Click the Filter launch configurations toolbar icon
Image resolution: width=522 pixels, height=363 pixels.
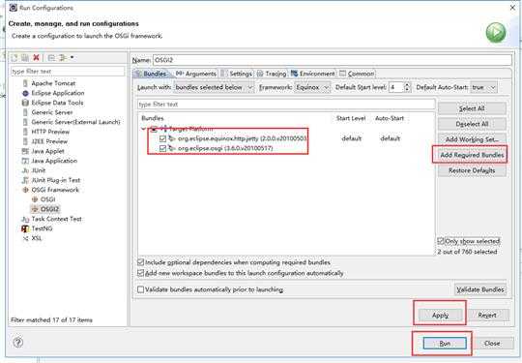63,58
